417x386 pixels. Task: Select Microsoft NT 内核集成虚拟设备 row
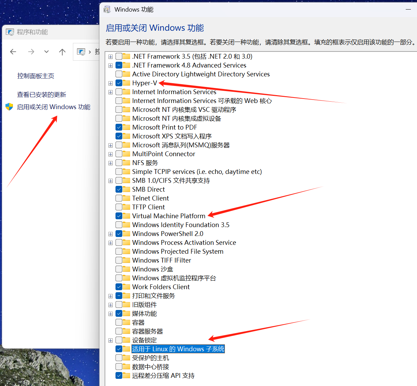177,118
